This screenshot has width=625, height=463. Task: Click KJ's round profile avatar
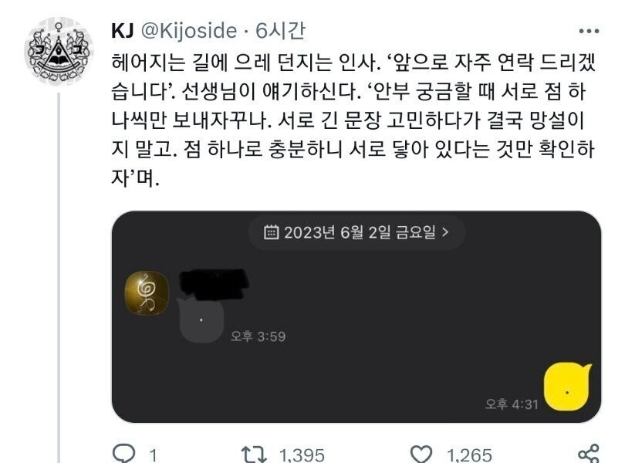pos(59,51)
